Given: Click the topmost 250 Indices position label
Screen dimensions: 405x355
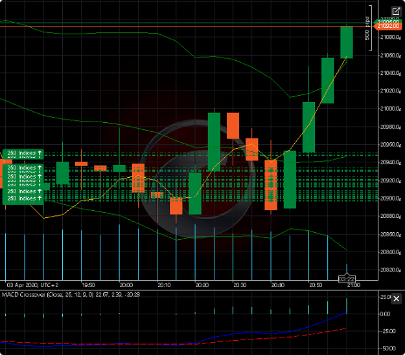Looking at the screenshot, I should [23, 154].
